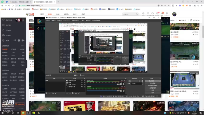This screenshot has width=204, height=115.
Task: Open the 游戏 dropdown in the Douyu navigation
Action: click(75, 14)
